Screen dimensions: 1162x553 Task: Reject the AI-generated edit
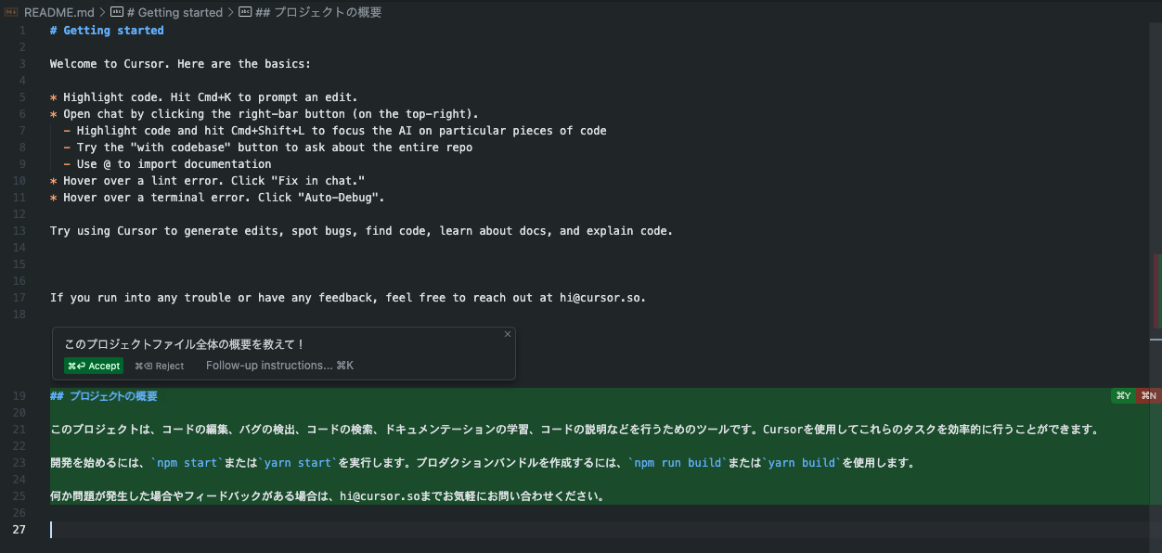click(160, 366)
